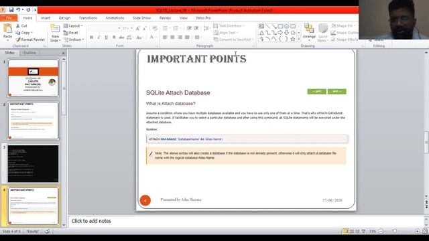Click the Undo arrow icon
Viewport: 429px width, 241px height.
click(18, 10)
